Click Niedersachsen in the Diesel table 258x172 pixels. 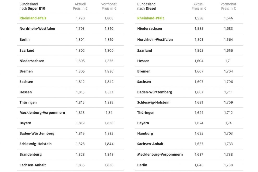150,29
